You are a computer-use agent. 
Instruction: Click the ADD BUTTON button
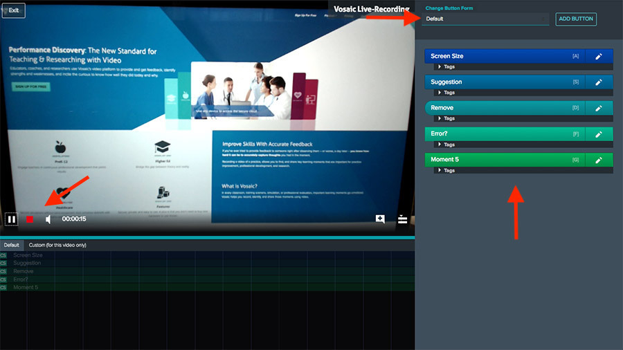click(x=576, y=19)
